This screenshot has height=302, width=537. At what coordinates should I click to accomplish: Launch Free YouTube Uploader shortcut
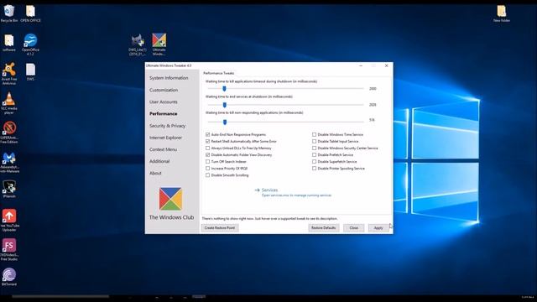[x=9, y=220]
